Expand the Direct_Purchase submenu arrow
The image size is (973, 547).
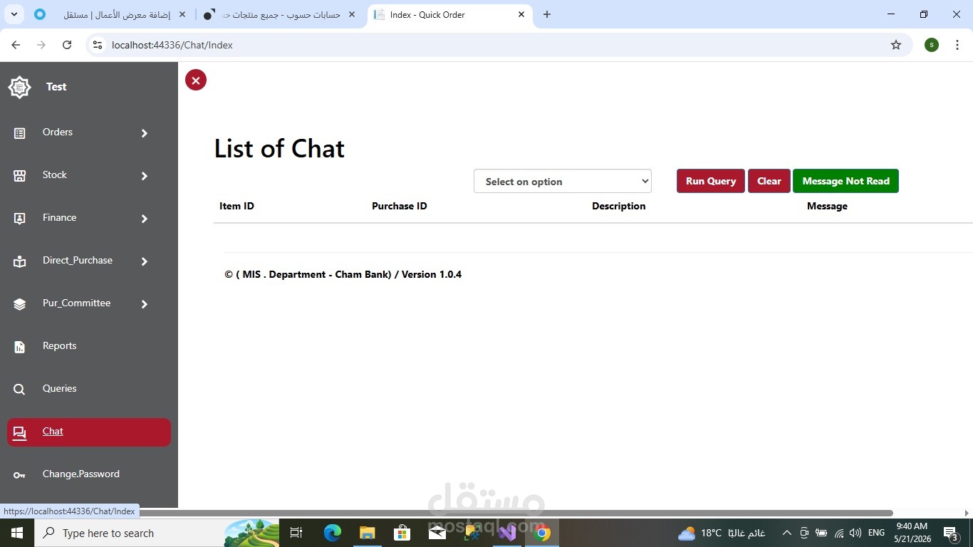pos(145,261)
